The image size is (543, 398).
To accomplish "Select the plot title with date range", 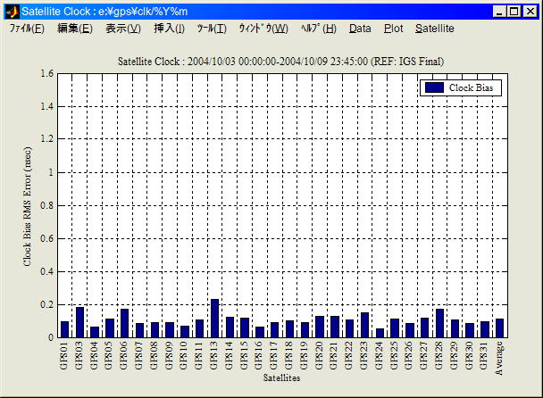I will click(281, 61).
